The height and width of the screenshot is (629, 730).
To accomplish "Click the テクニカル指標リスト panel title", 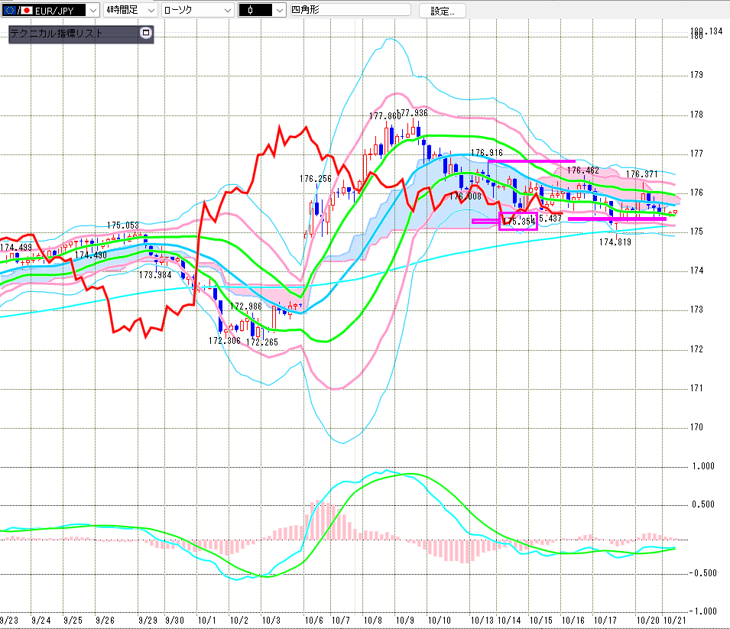I will (x=57, y=34).
